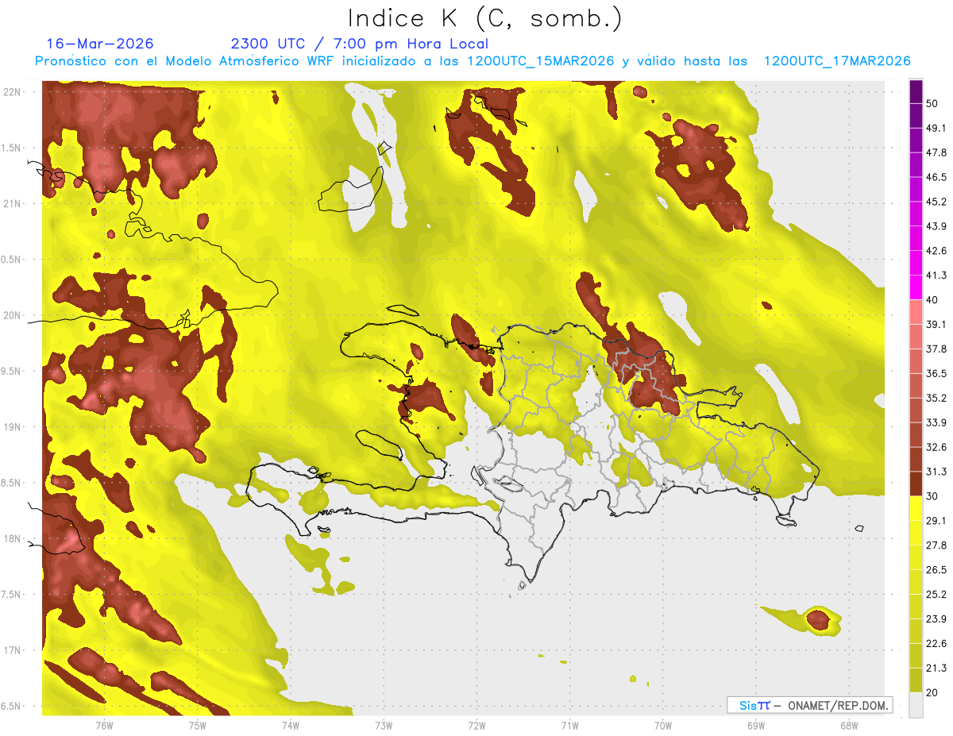
Task: Pick the dark brown colorbar swatch between 30 and 31.3
Action: (916, 484)
